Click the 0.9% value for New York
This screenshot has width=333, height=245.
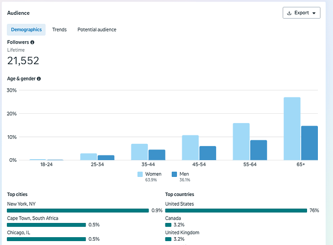pyautogui.click(x=157, y=211)
